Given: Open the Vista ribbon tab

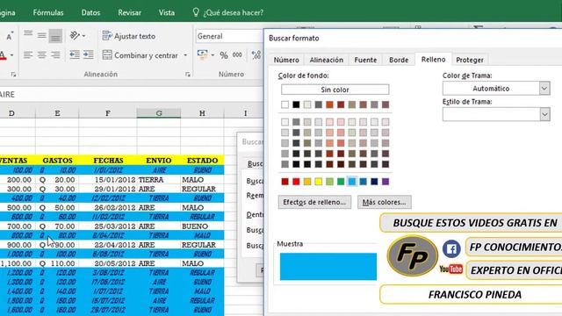Looking at the screenshot, I should coord(167,12).
